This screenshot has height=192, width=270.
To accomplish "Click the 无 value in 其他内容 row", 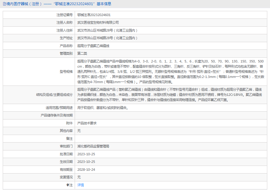I will pos(79,131).
